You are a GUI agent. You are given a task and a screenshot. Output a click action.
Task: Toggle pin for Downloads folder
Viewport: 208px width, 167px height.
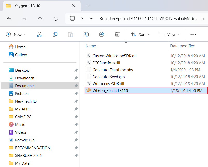coord(76,78)
